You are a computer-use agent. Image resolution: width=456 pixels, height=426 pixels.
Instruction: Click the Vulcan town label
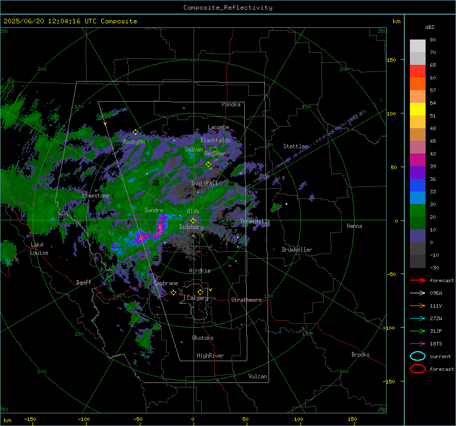coord(258,376)
